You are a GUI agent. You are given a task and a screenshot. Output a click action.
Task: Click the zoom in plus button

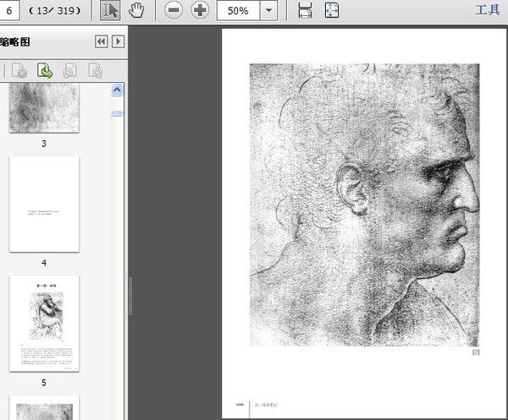pyautogui.click(x=200, y=11)
